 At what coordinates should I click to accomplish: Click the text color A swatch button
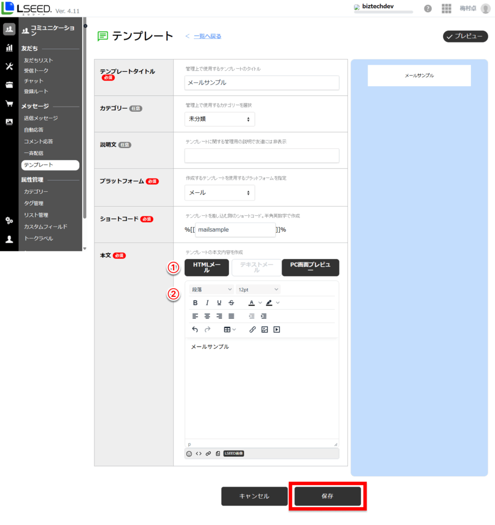tap(251, 303)
